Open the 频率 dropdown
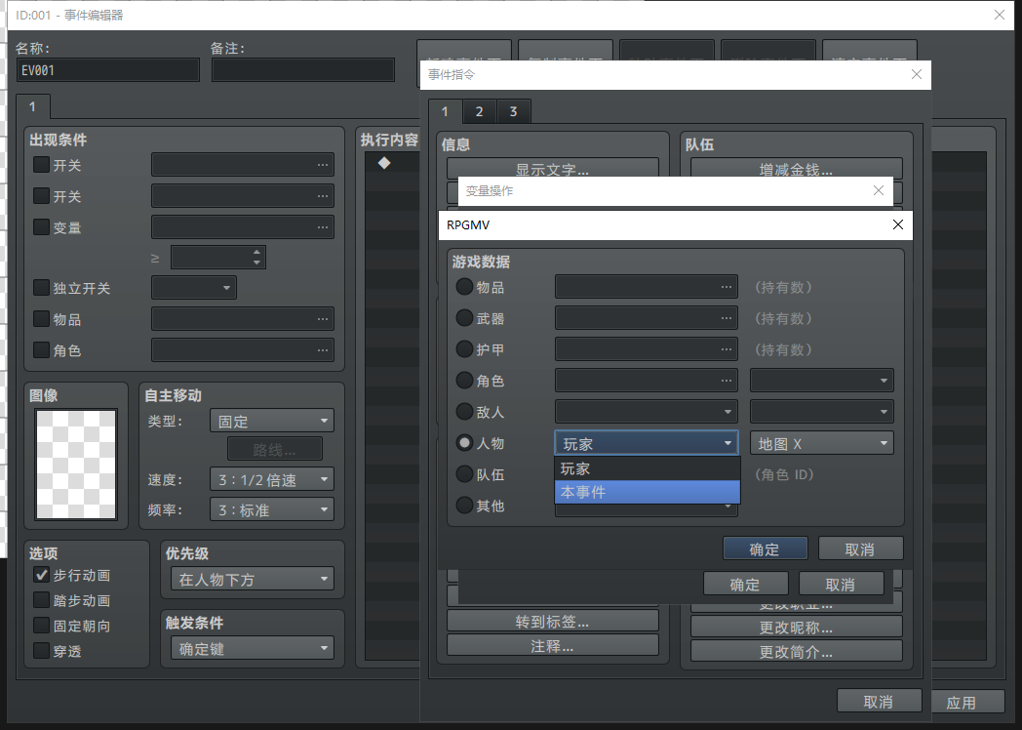The height and width of the screenshot is (730, 1022). (272, 509)
